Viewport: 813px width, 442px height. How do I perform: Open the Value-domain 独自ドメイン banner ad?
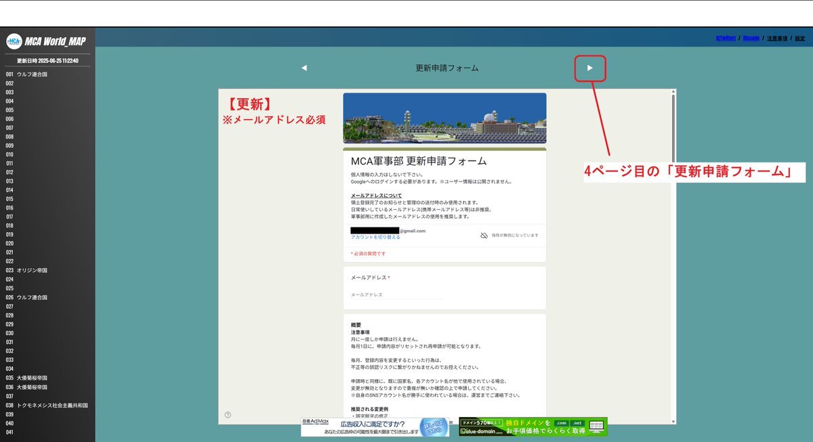coord(533,426)
